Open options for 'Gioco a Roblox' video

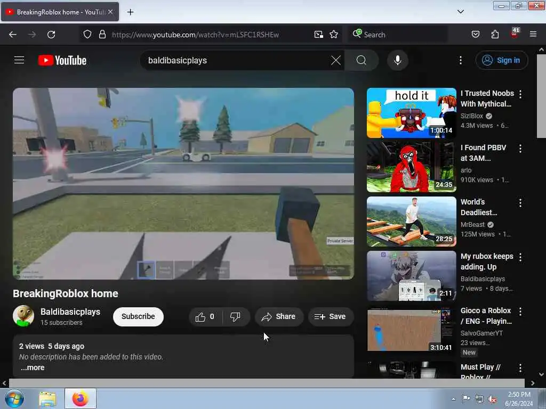pyautogui.click(x=520, y=311)
